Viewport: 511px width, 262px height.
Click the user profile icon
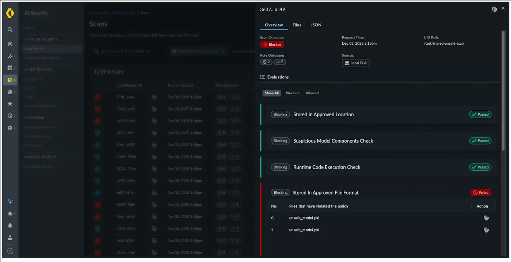tap(10, 238)
